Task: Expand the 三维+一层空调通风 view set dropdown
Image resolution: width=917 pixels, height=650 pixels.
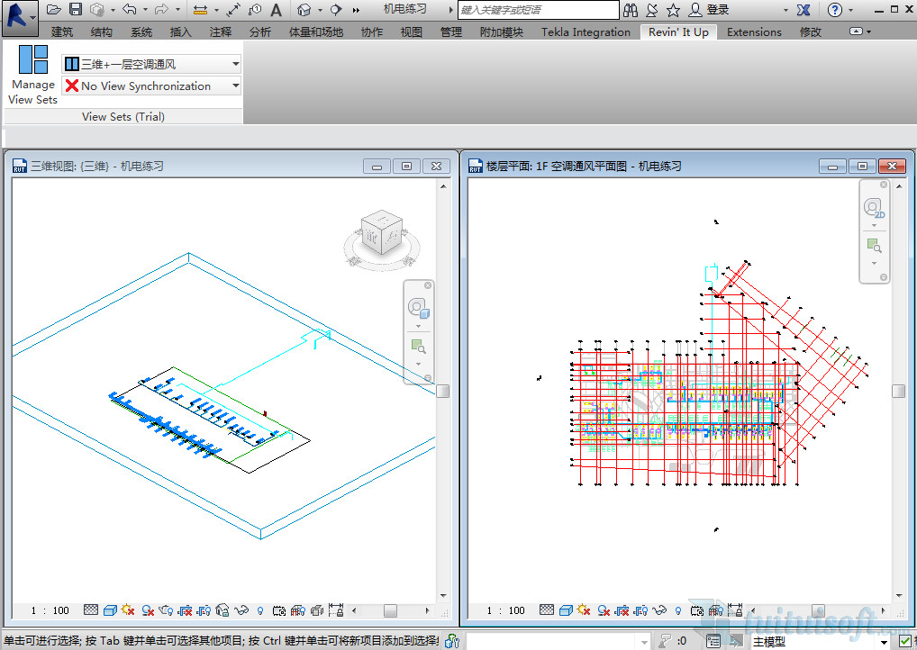Action: tap(235, 64)
